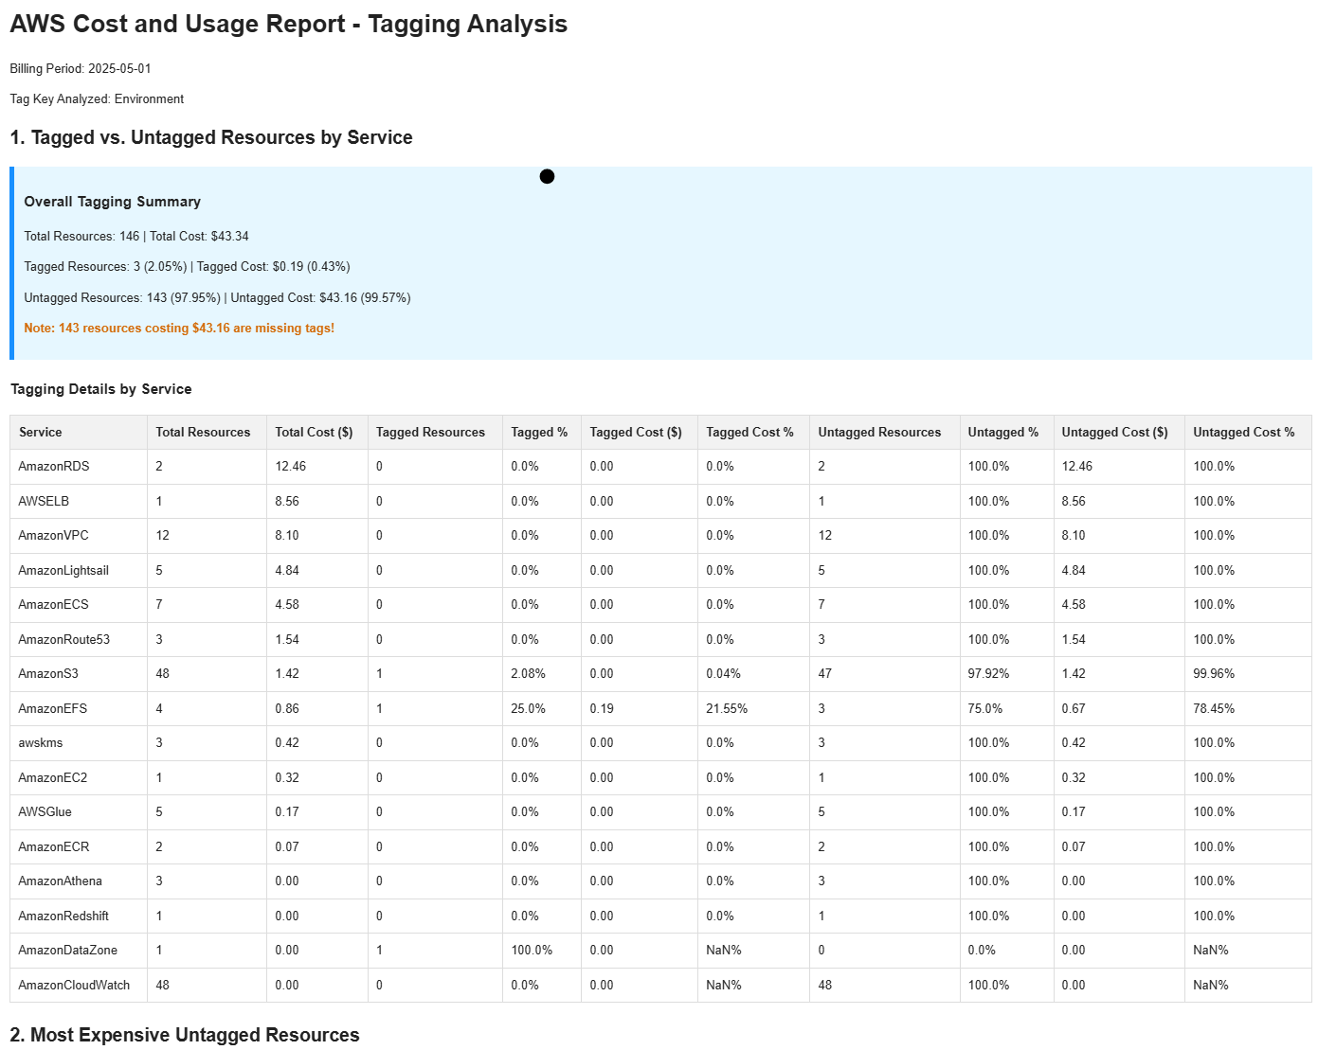Select the Untagged Resources column header
The width and height of the screenshot is (1318, 1050).
click(x=879, y=432)
